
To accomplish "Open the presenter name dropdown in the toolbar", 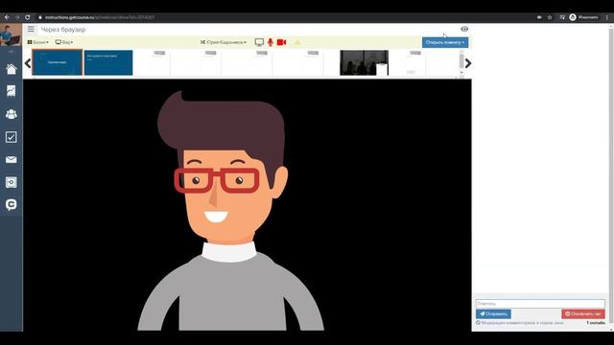I will tap(224, 42).
